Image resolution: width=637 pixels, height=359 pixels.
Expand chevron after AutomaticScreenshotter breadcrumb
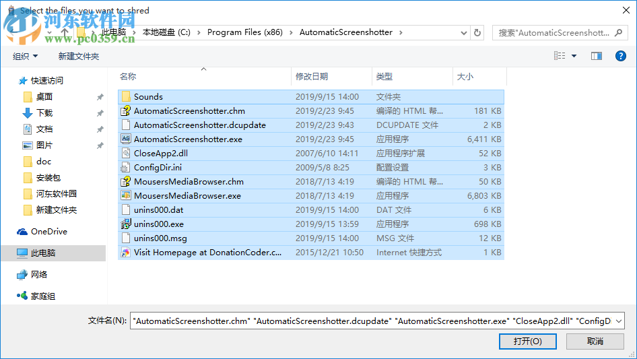pos(401,32)
